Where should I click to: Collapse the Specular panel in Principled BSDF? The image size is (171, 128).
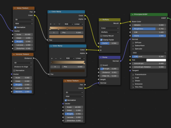(133, 49)
